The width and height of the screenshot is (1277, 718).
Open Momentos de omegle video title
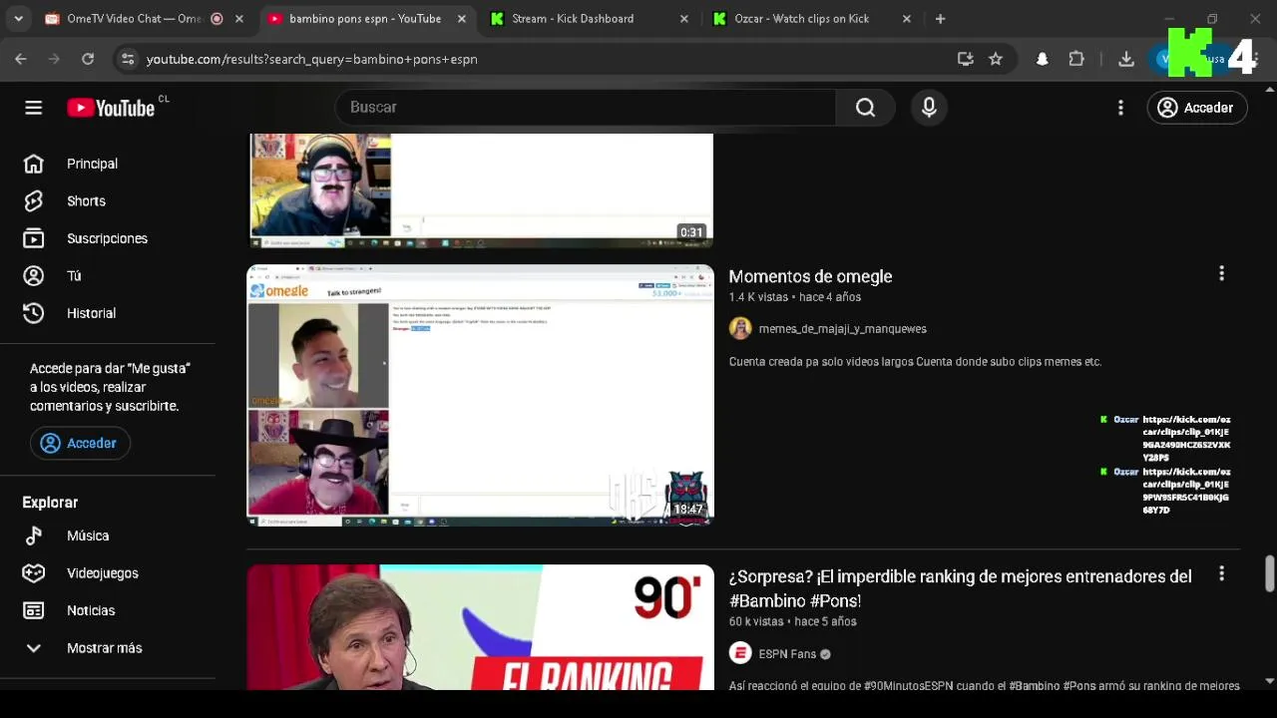[x=810, y=276]
